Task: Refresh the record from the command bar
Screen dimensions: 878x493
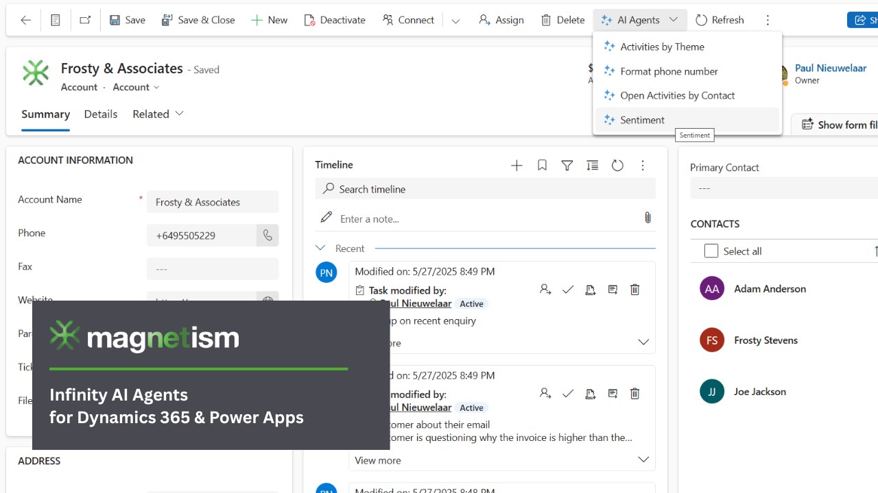Action: point(720,20)
